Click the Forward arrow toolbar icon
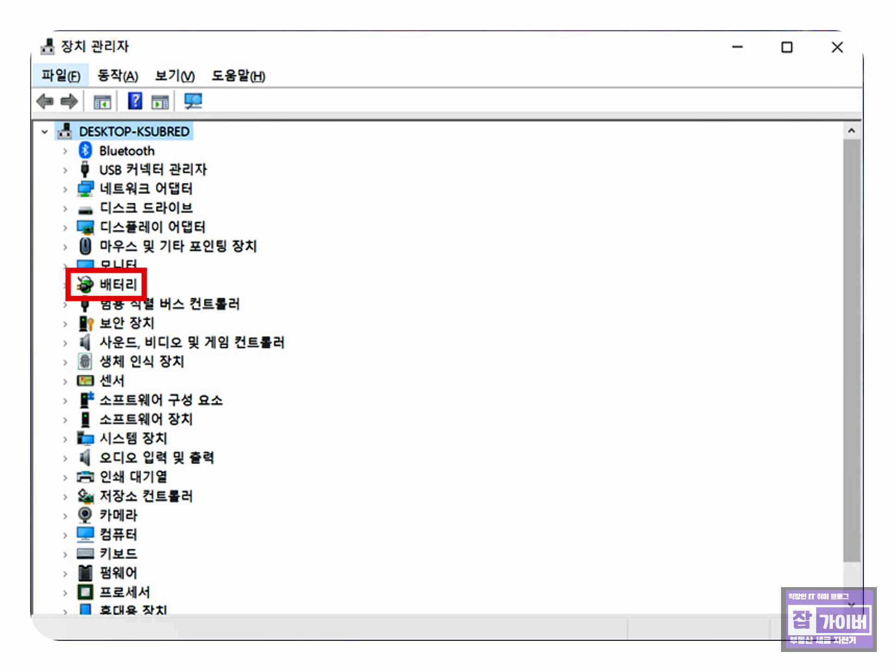The width and height of the screenshot is (894, 671). (x=69, y=101)
